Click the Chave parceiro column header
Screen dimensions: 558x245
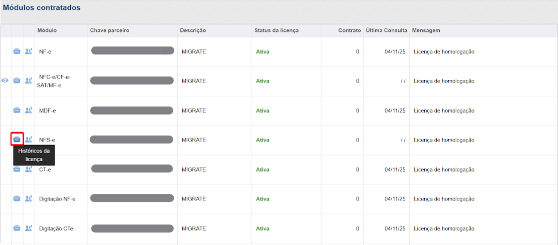110,30
